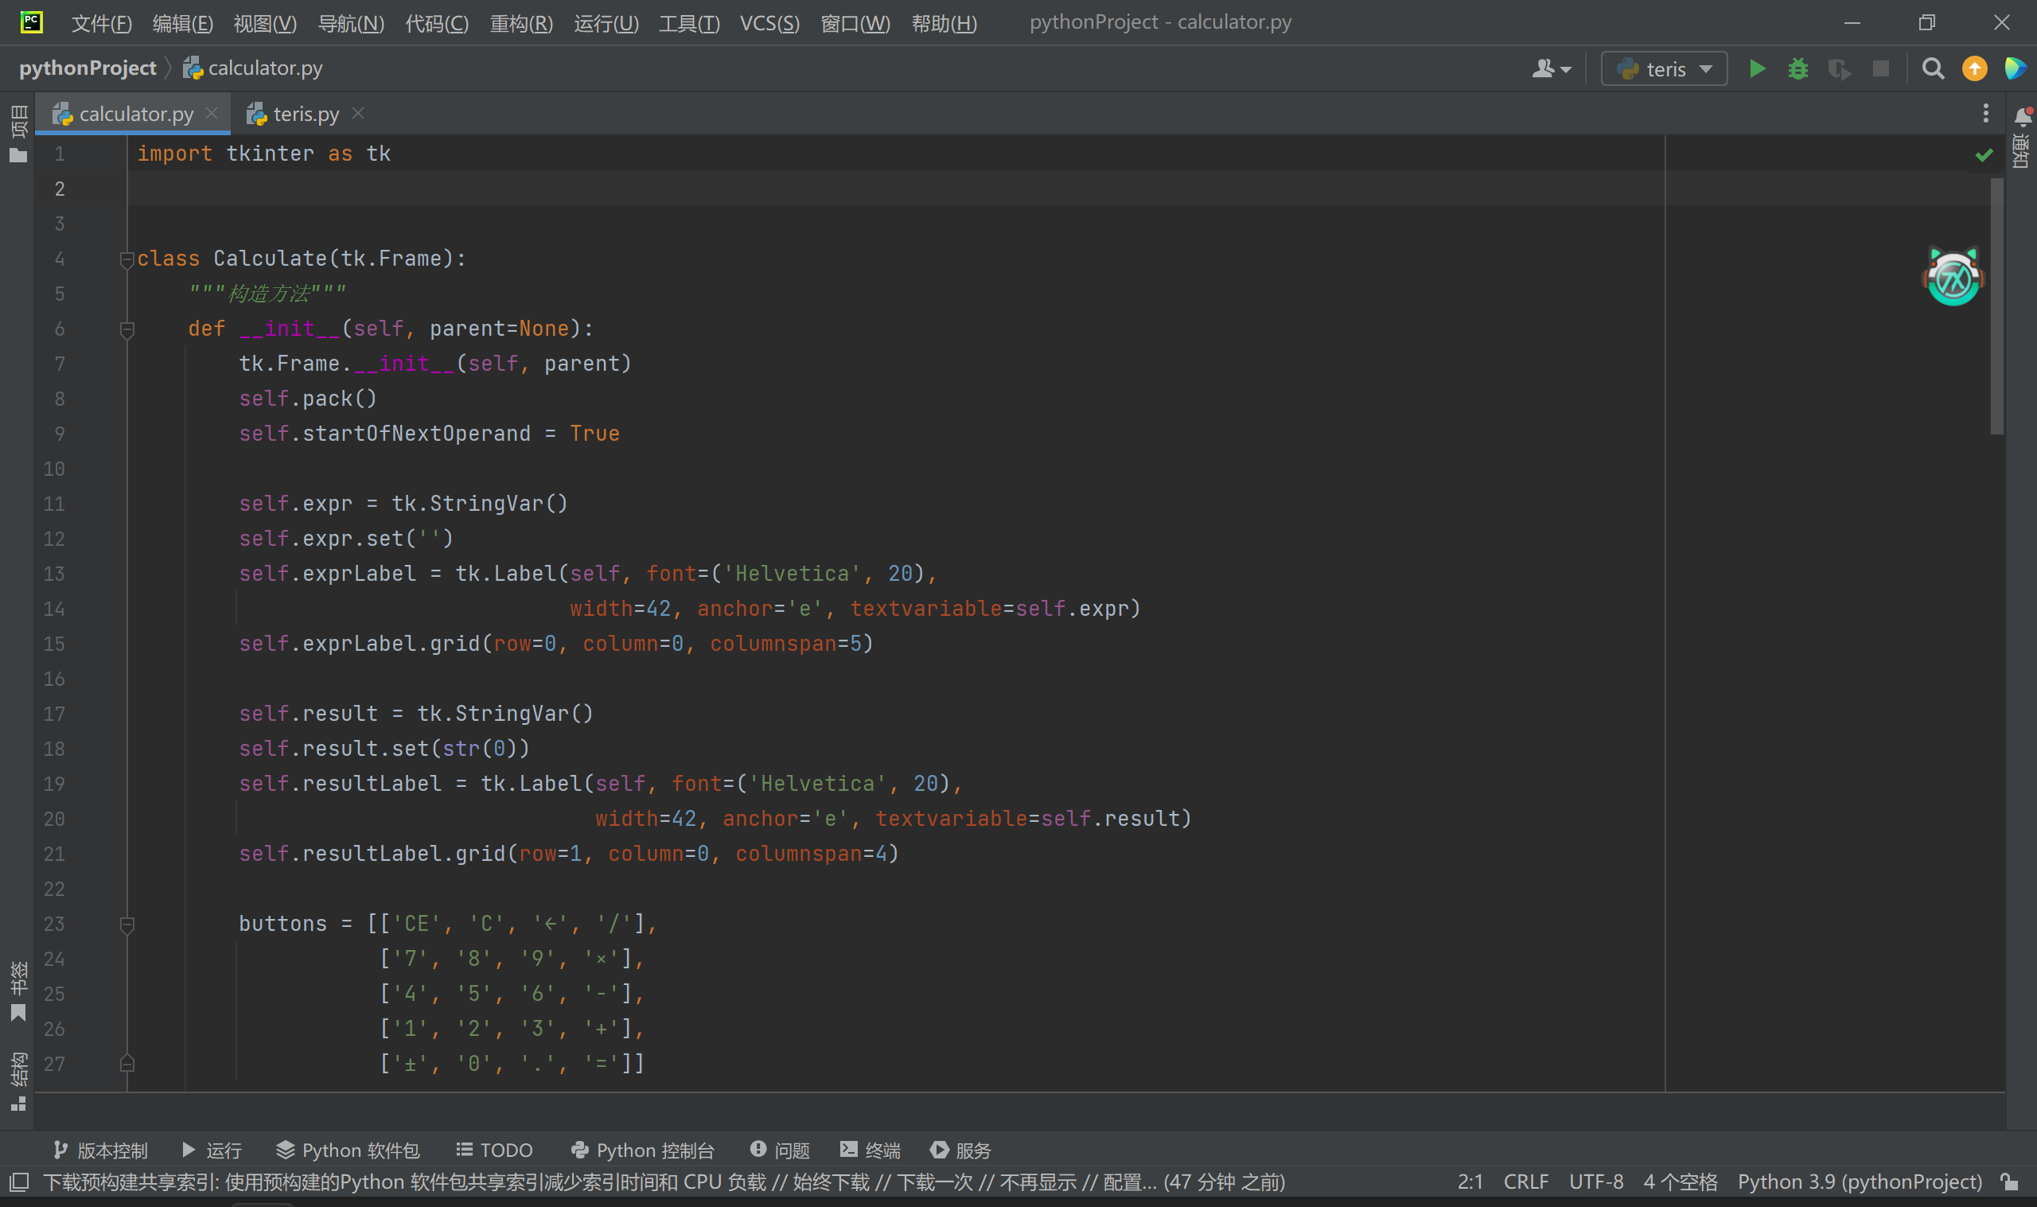Image resolution: width=2037 pixels, height=1207 pixels.
Task: Open the Services tool window
Action: pyautogui.click(x=960, y=1150)
